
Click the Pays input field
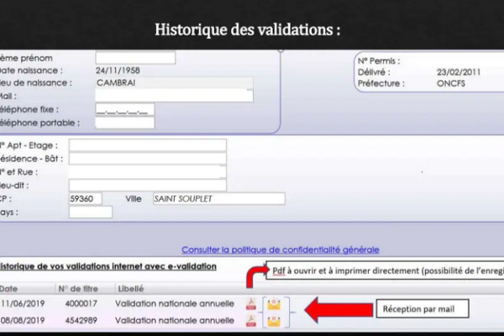point(90,212)
